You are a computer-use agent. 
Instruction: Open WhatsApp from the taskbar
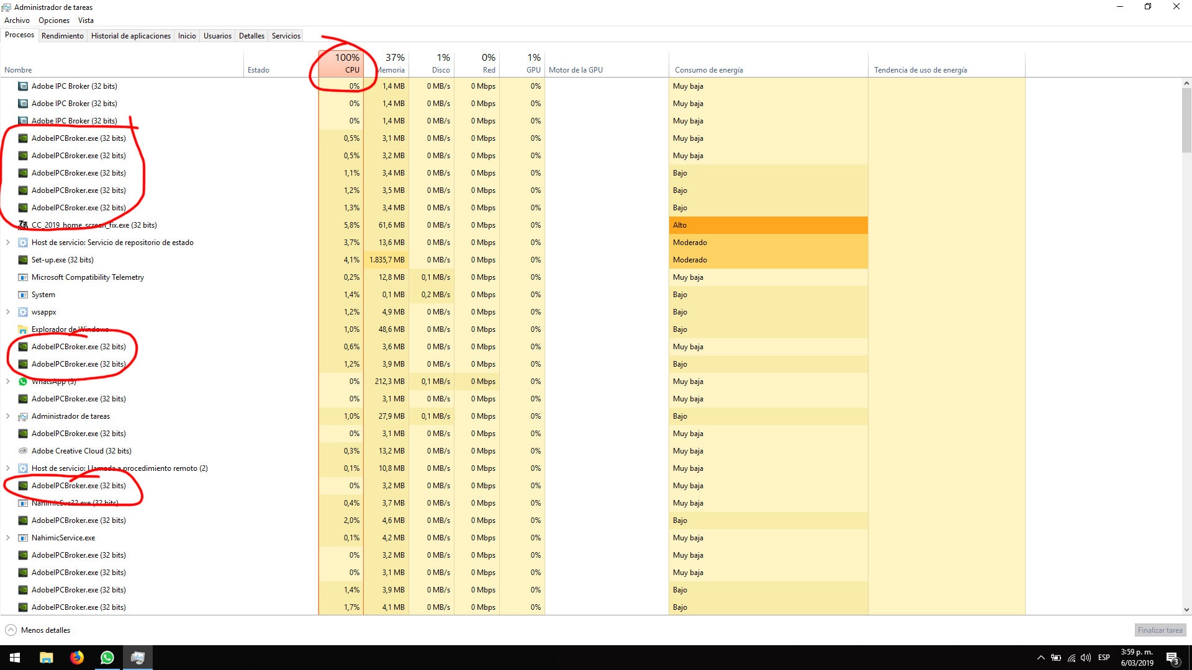point(107,658)
